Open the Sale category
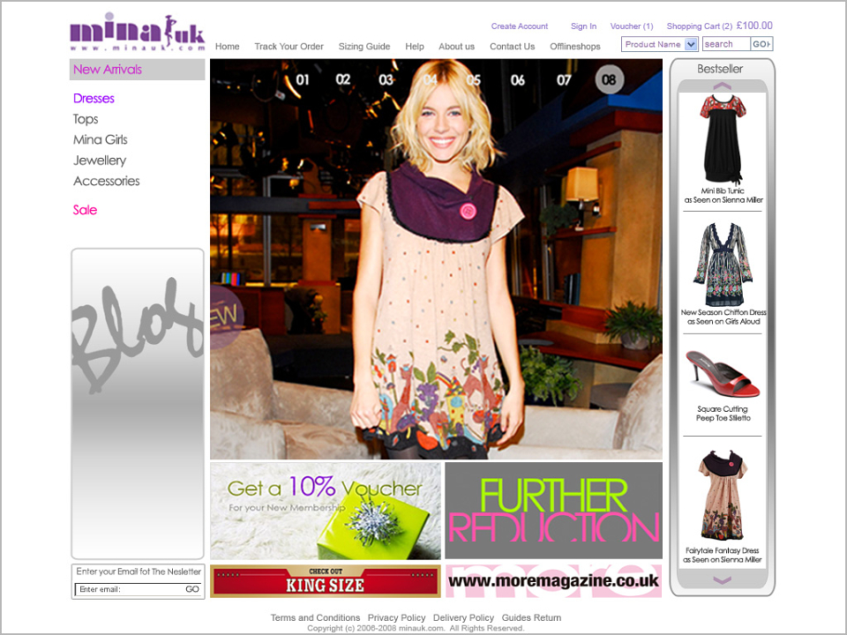Viewport: 847px width, 635px height. point(86,210)
